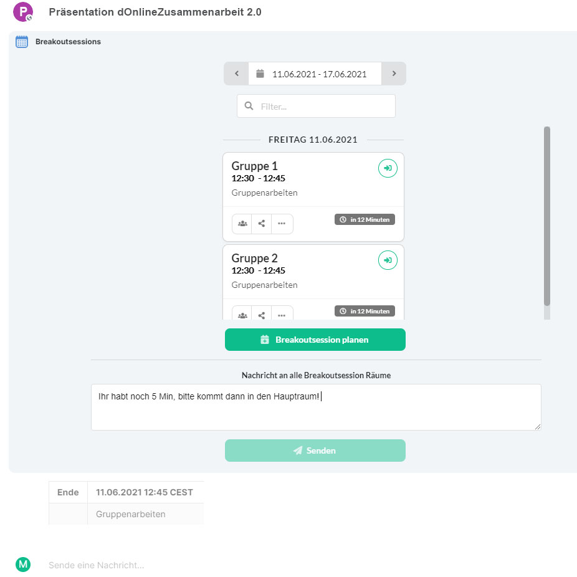Click Breakoutsession planen button

(315, 339)
